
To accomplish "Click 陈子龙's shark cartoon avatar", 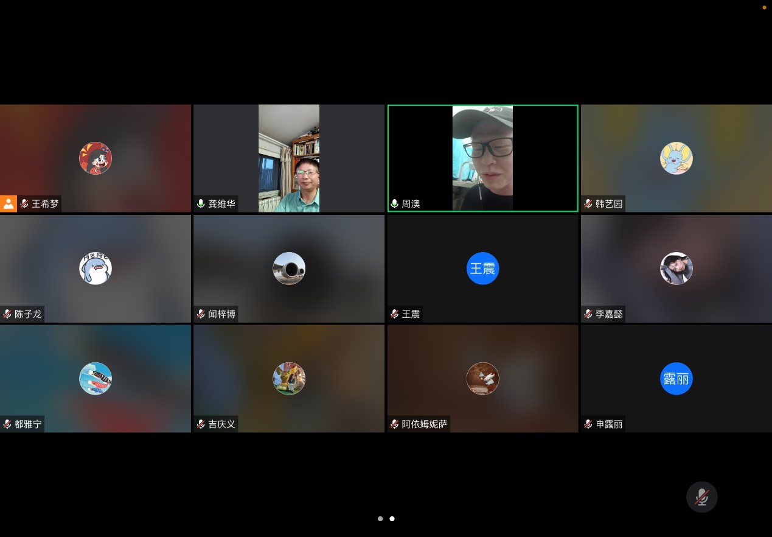I will click(96, 268).
